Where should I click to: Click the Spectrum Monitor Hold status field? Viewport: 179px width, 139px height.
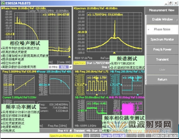pyautogui.click(x=66, y=136)
